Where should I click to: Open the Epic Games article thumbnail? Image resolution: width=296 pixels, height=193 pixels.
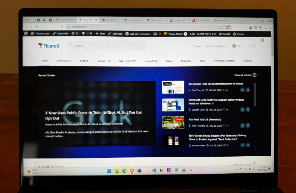click(x=174, y=140)
